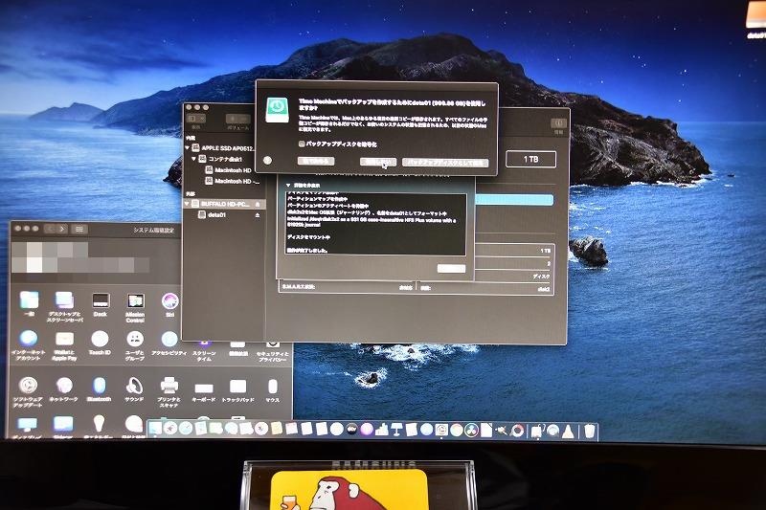Collapse the details disclosure triangle in erase sheet

[x=288, y=186]
